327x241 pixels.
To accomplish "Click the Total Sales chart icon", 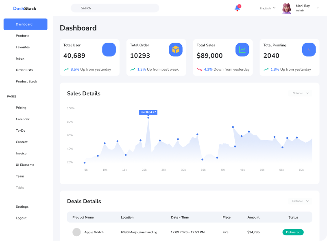I will (x=242, y=50).
